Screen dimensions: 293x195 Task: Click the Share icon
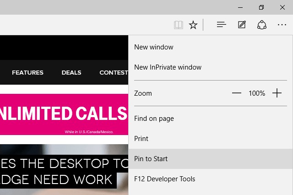tap(261, 25)
